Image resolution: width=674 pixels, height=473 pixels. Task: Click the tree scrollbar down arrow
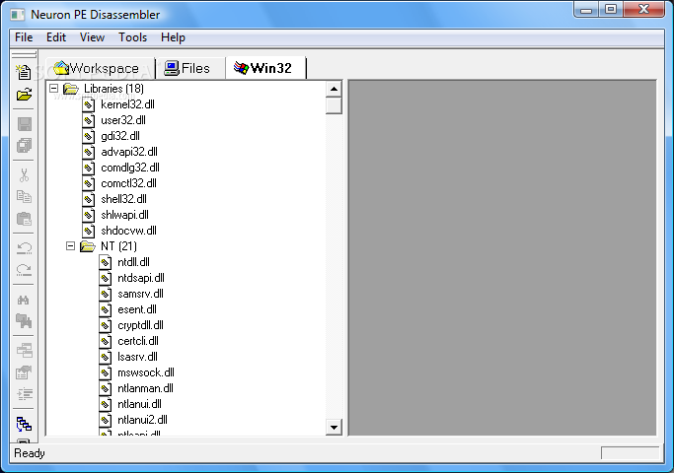point(334,427)
